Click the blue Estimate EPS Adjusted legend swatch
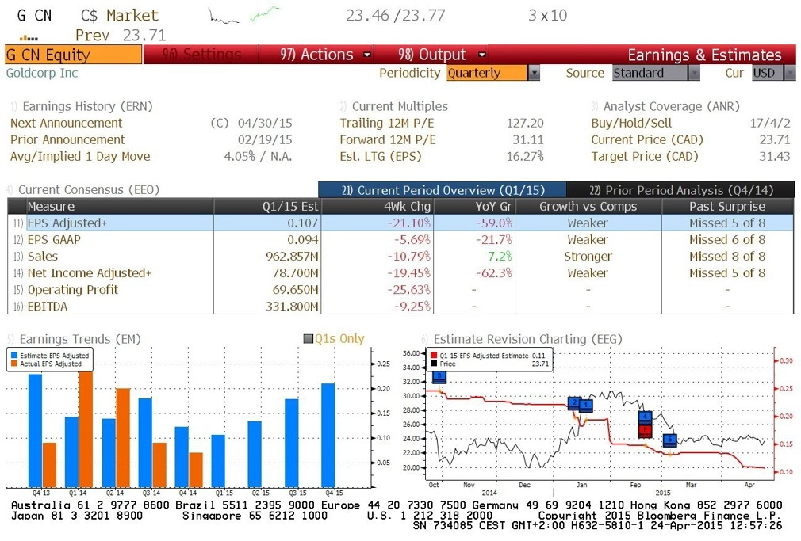Viewport: 801px width, 541px height. pyautogui.click(x=14, y=355)
